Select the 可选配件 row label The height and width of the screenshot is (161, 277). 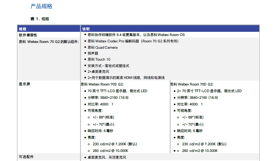click(x=26, y=157)
